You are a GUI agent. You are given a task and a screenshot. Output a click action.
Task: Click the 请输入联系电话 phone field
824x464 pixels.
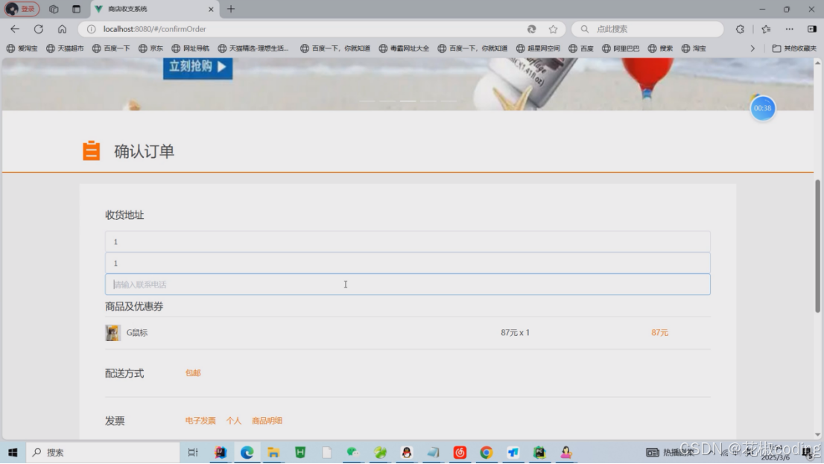point(408,285)
